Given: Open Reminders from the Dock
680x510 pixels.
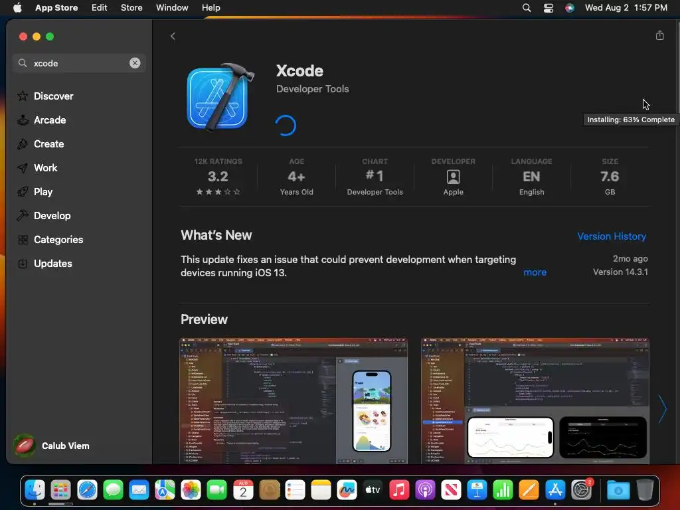Looking at the screenshot, I should pyautogui.click(x=295, y=490).
